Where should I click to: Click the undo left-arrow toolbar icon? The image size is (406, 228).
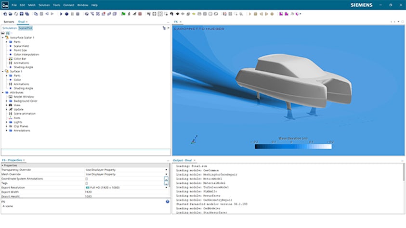tap(47, 14)
